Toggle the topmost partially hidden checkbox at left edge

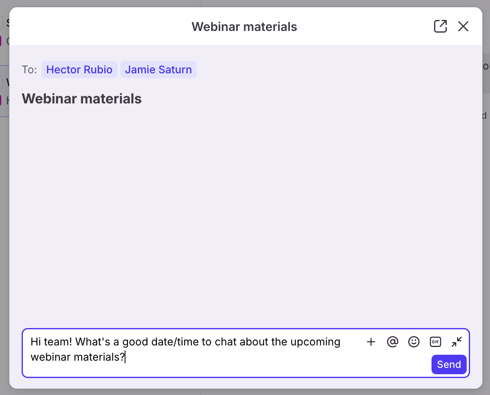2,23
